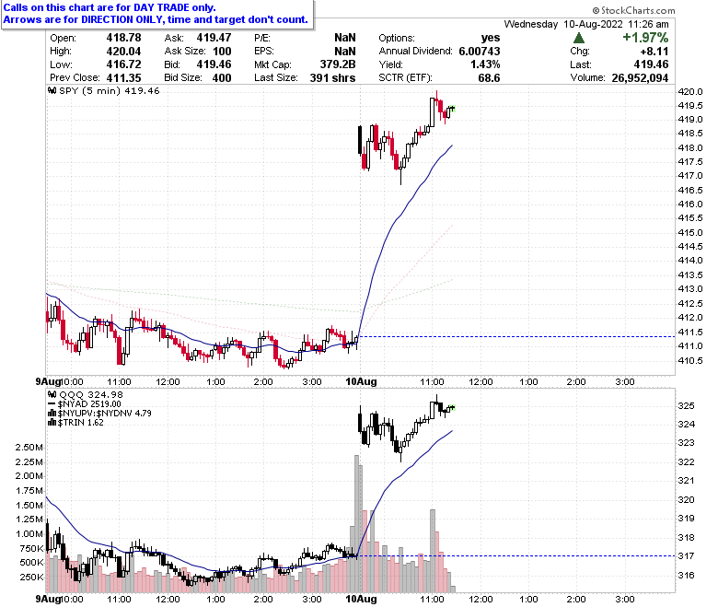Viewport: 718px width, 607px height.
Task: Click the 415.0 price axis label
Action: (690, 232)
